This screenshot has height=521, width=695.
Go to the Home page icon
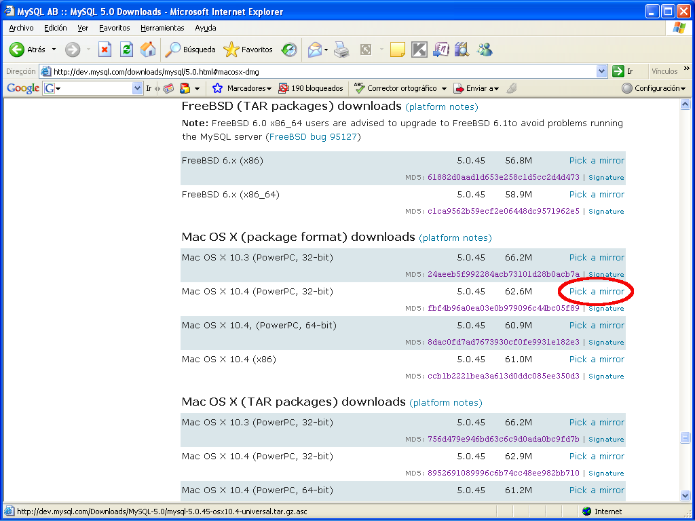tap(148, 50)
